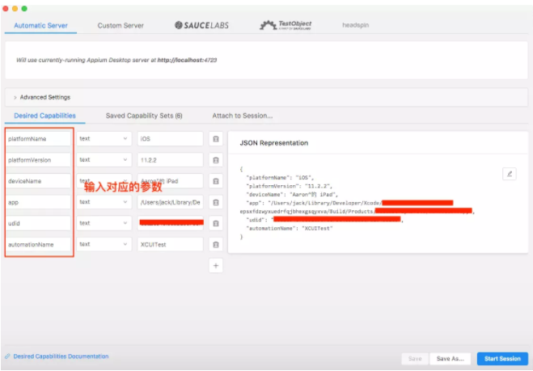Click the localhost server info message
Viewport: 533px width, 371px height.
click(116, 60)
